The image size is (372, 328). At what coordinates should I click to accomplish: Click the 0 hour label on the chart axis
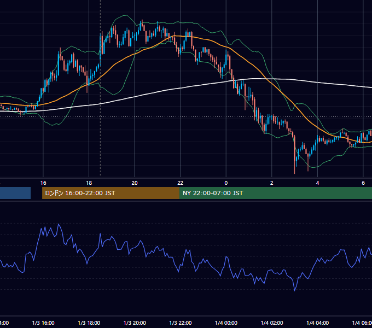pos(226,183)
